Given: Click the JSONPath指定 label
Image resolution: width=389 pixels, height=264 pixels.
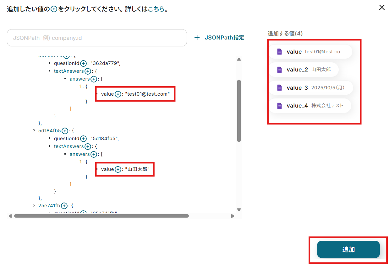Looking at the screenshot, I should pyautogui.click(x=225, y=38).
